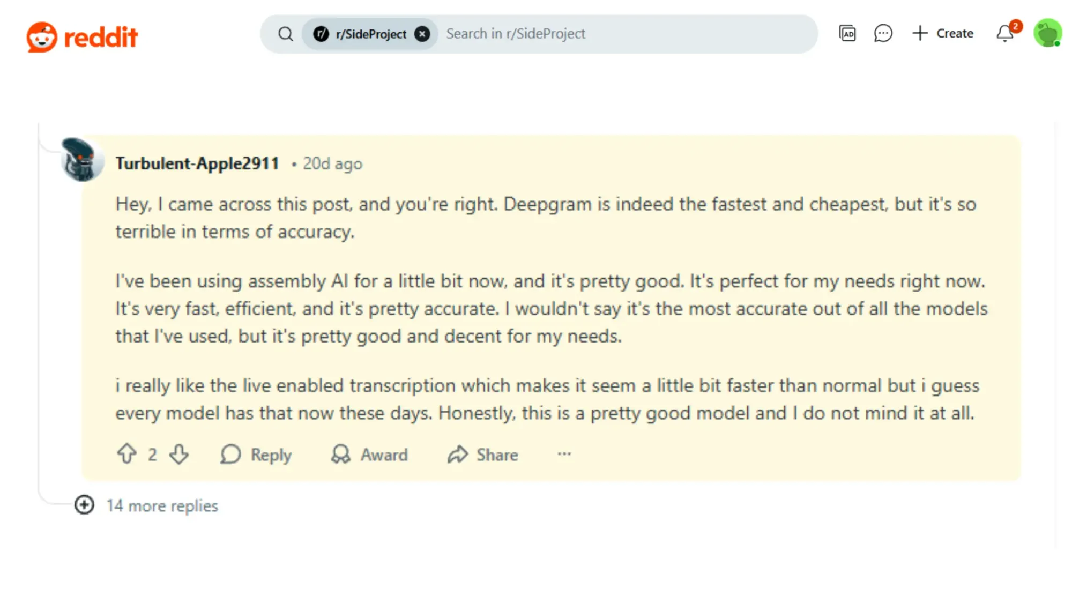Open the notifications bell

[1004, 33]
